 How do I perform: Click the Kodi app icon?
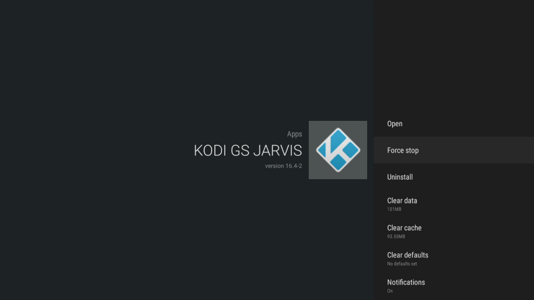(338, 150)
